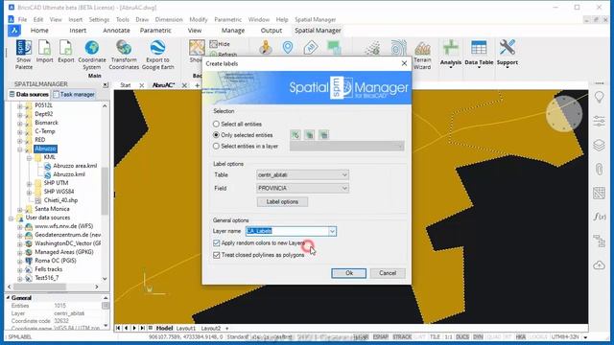
Task: Open the layers panel icon in right sidebar
Action: click(x=599, y=145)
